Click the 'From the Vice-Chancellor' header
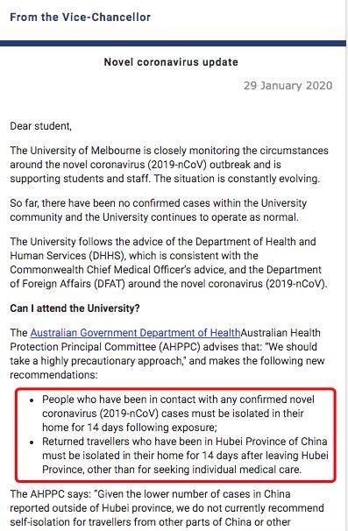 point(81,17)
